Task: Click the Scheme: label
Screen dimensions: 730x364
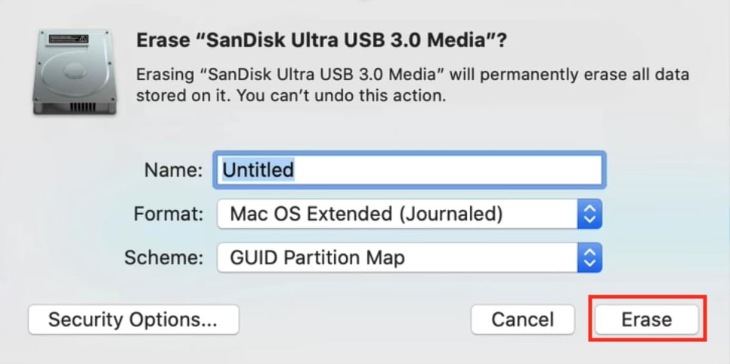Action: 164,258
